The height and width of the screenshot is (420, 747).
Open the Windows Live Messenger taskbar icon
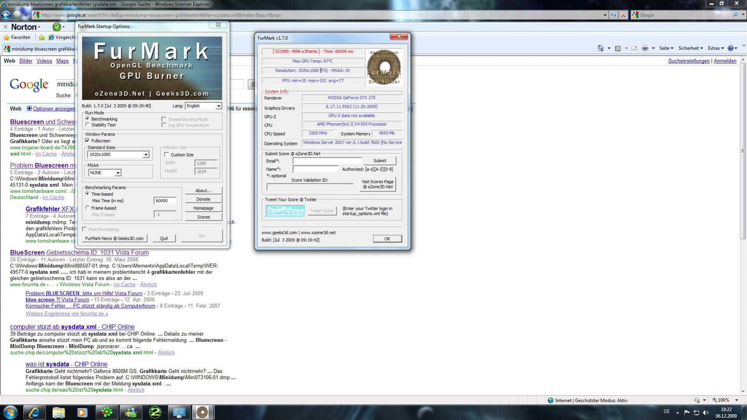pos(131,412)
